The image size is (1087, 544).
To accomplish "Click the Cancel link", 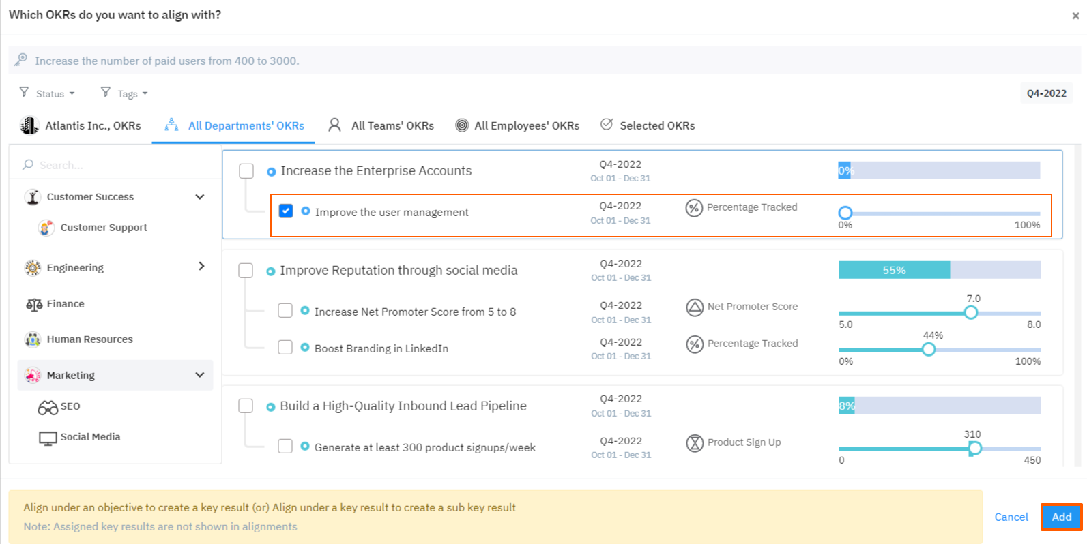I will pyautogui.click(x=1011, y=517).
